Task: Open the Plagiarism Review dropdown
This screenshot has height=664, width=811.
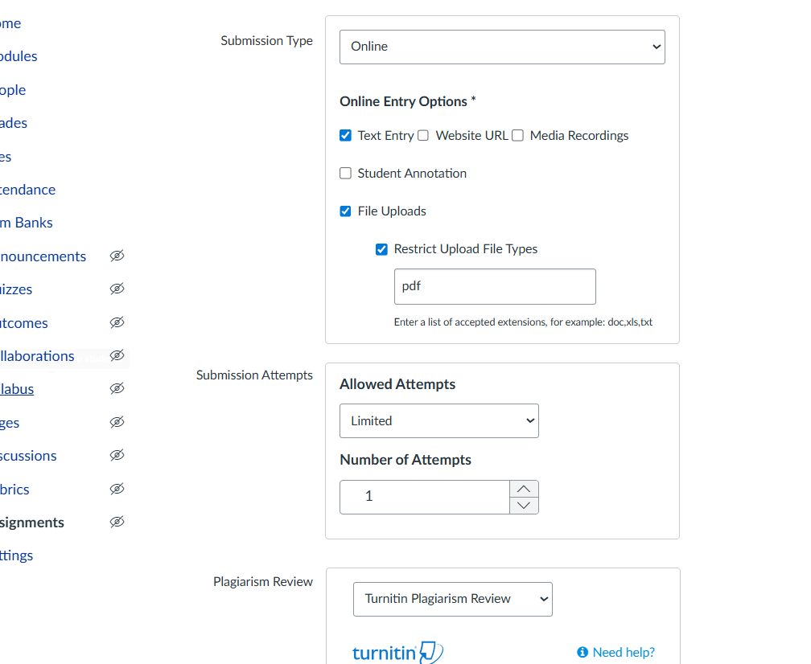Action: pos(452,599)
